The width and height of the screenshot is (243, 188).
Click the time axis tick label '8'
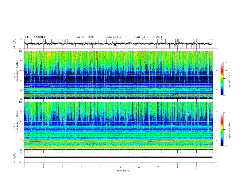(x=177, y=167)
